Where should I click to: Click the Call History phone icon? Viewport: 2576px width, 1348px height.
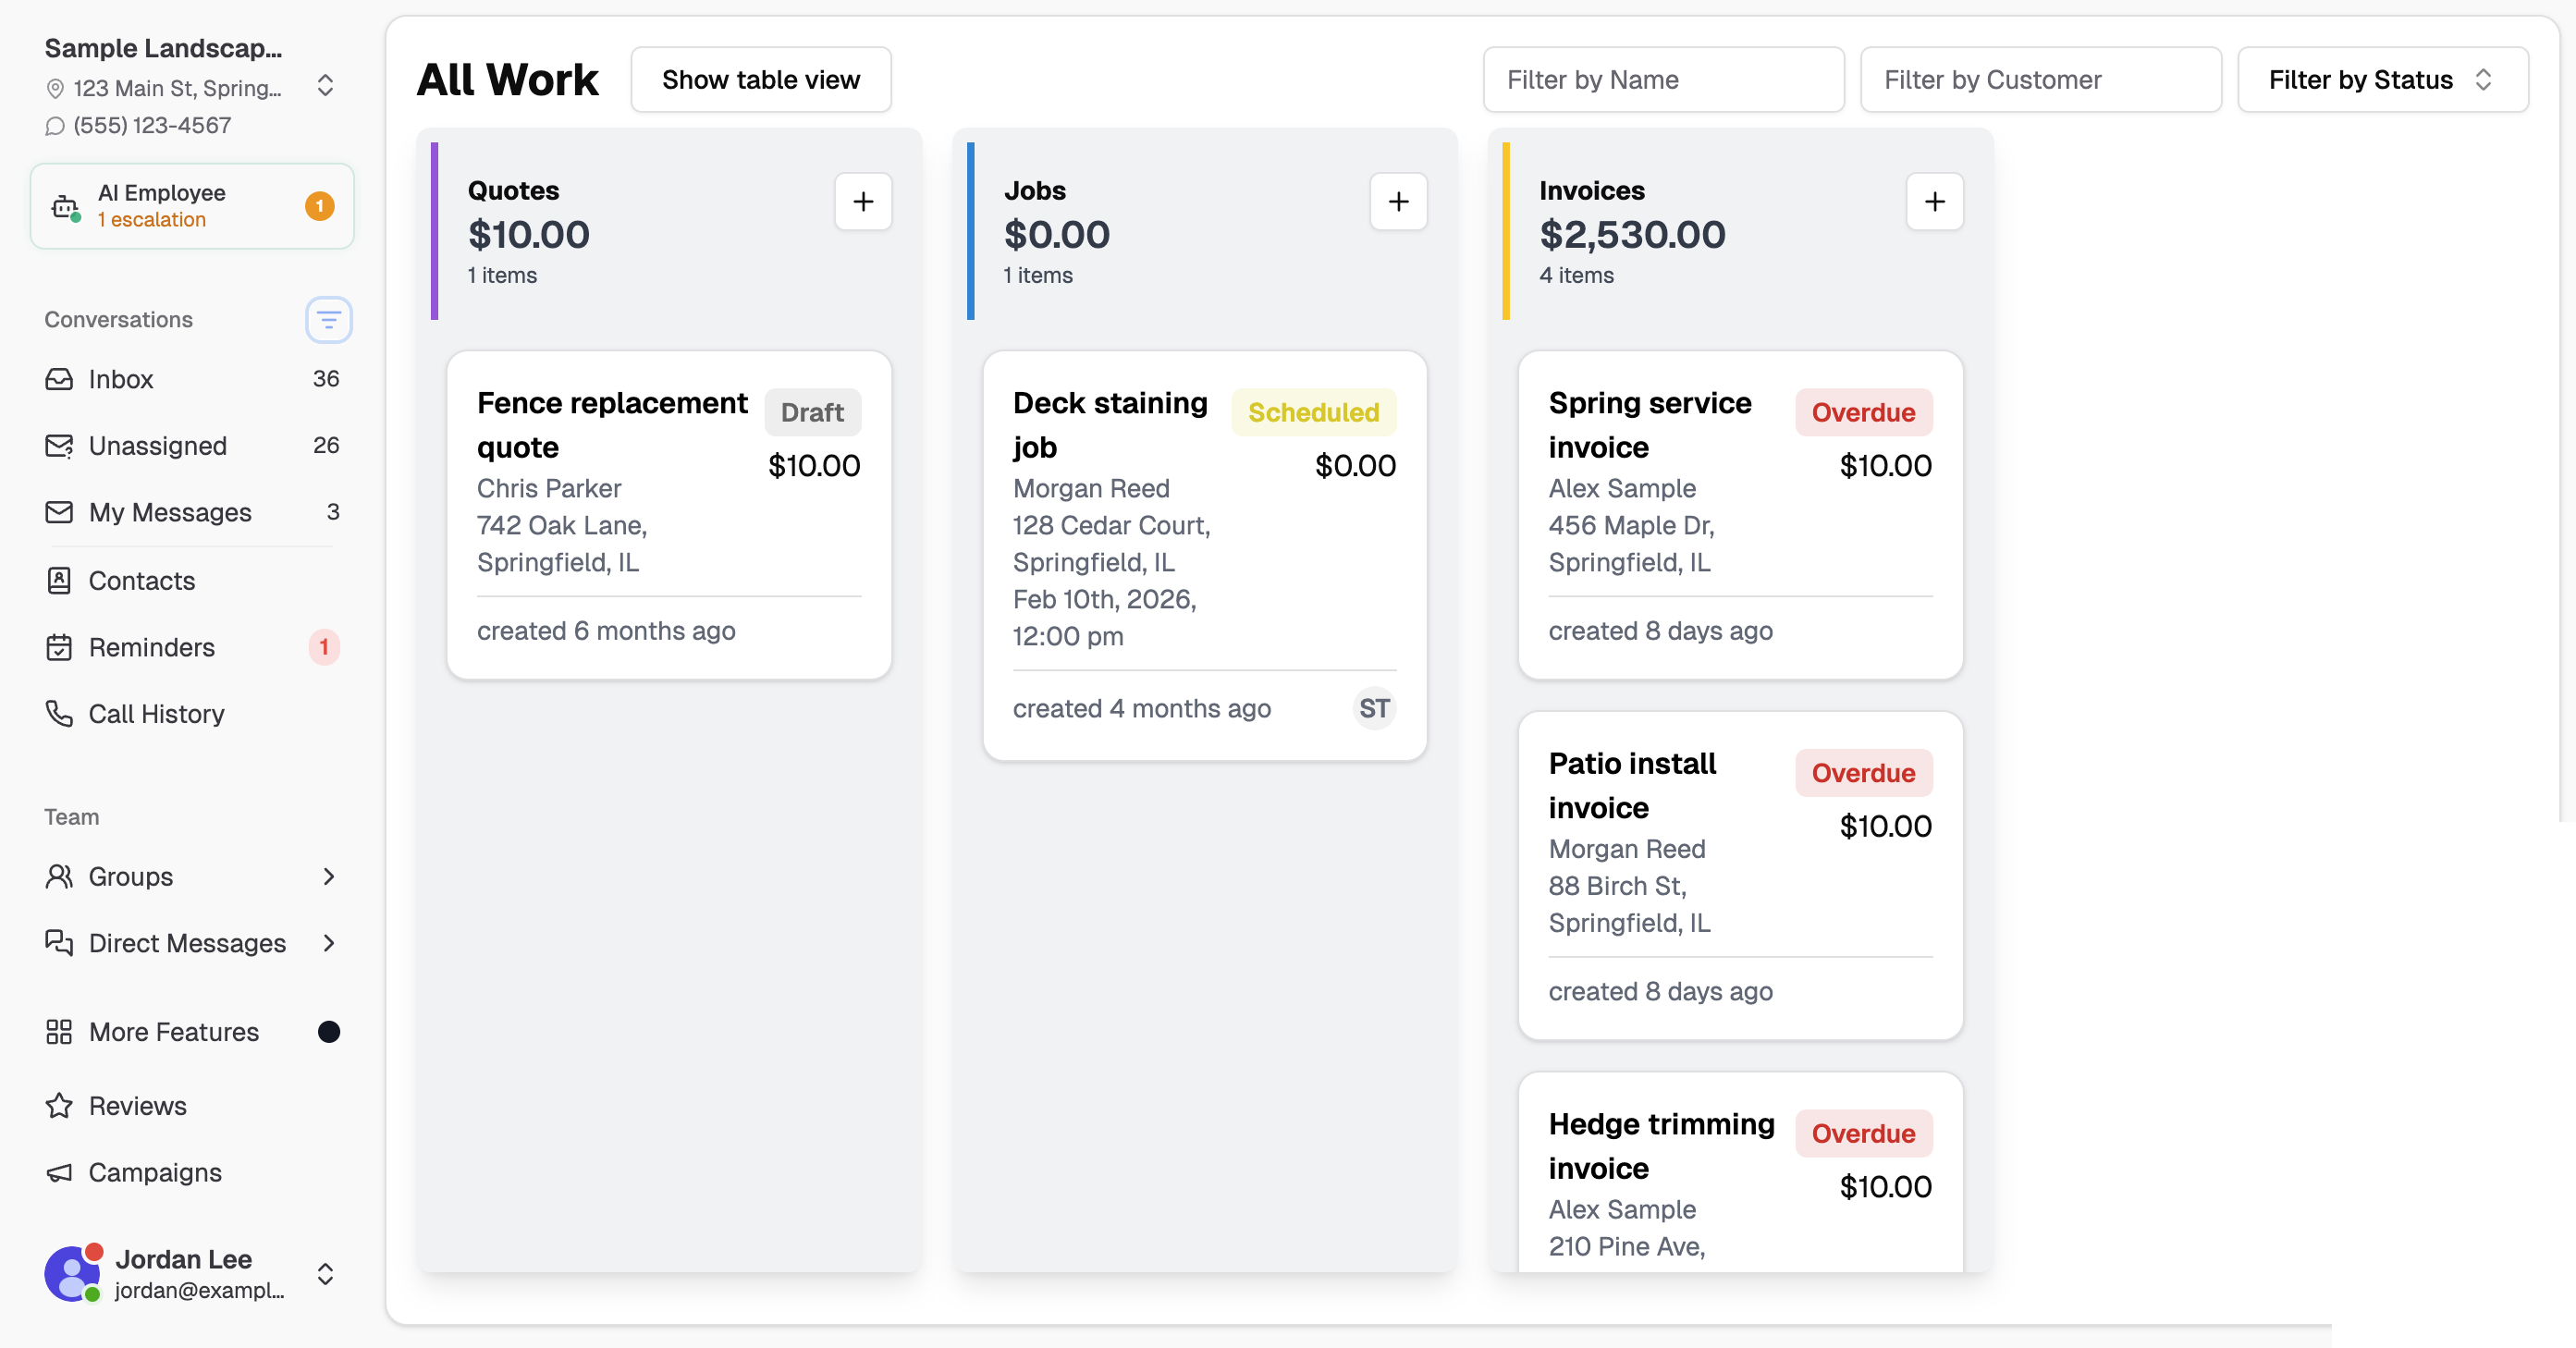point(59,713)
